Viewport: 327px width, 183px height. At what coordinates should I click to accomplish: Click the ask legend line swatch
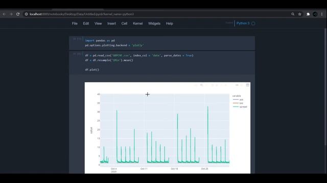pyautogui.click(x=236, y=100)
